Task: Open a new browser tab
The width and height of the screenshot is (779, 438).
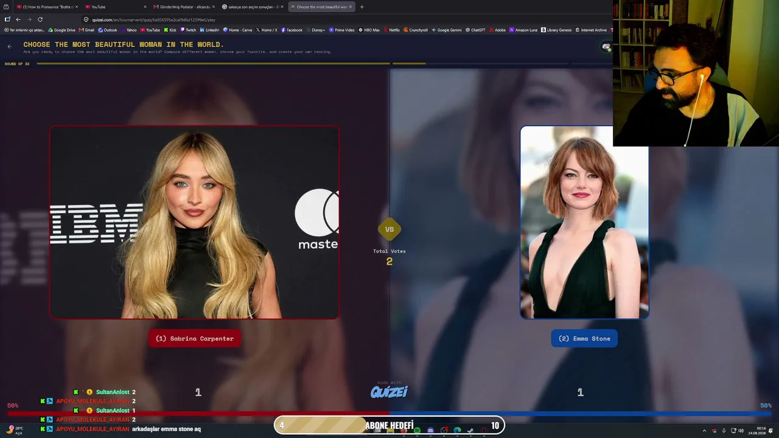Action: 362,7
